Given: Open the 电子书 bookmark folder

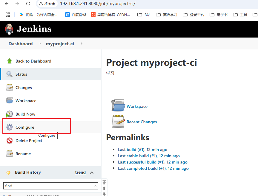Looking at the screenshot, I should click(x=219, y=15).
